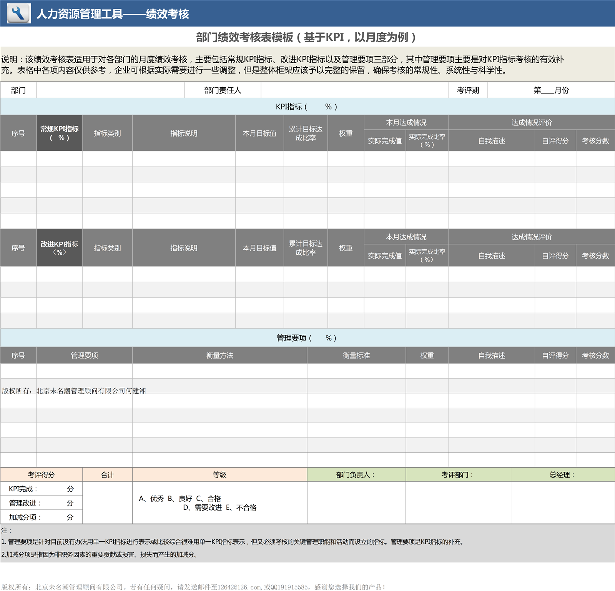Select the 等级 header cell
Image resolution: width=615 pixels, height=591 pixels.
(219, 475)
